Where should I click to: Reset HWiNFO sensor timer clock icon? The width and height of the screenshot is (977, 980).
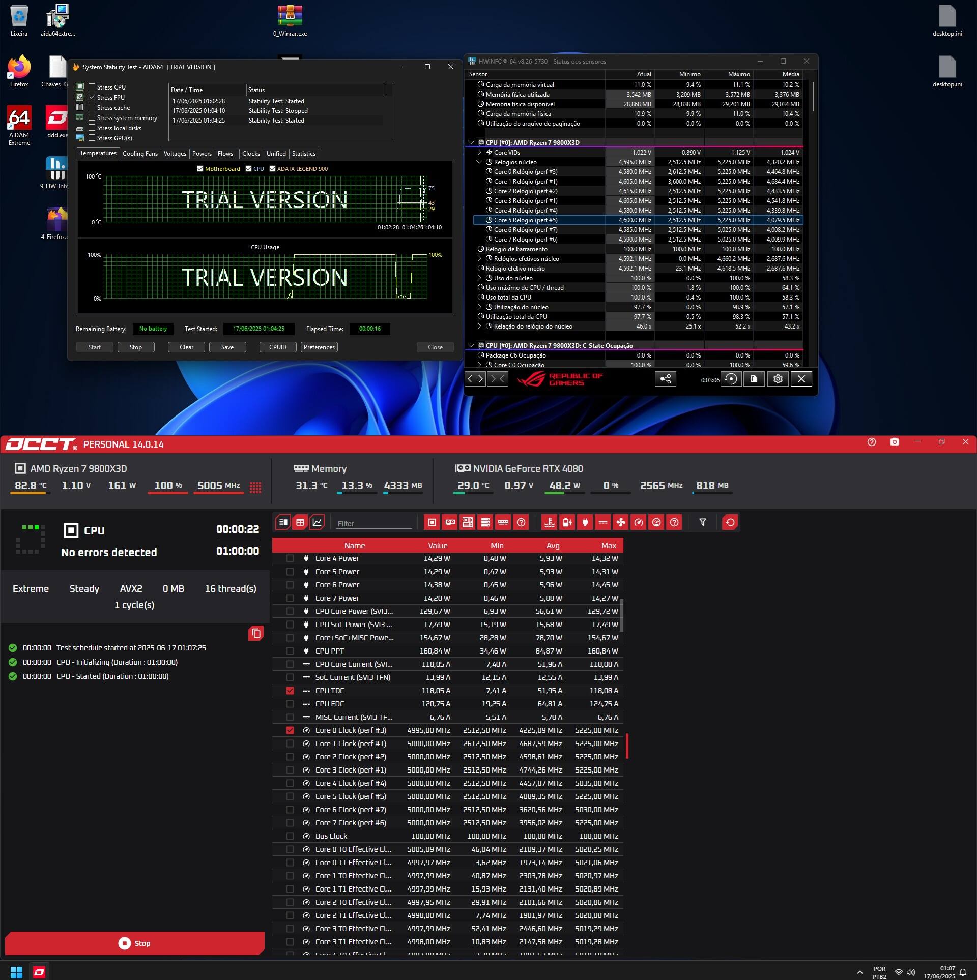tap(731, 379)
